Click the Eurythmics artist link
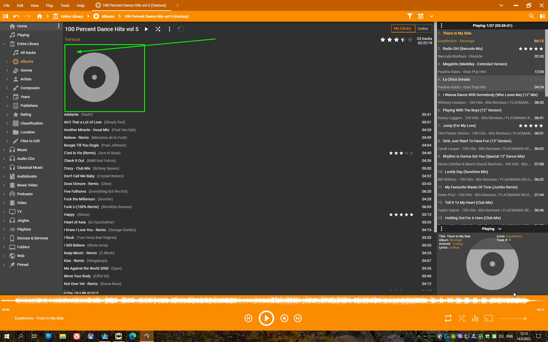 pos(514,236)
